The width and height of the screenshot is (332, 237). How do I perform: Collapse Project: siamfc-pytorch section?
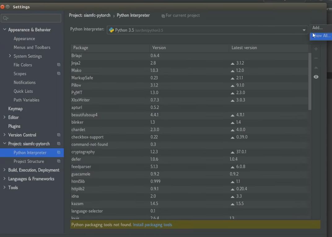[4, 143]
